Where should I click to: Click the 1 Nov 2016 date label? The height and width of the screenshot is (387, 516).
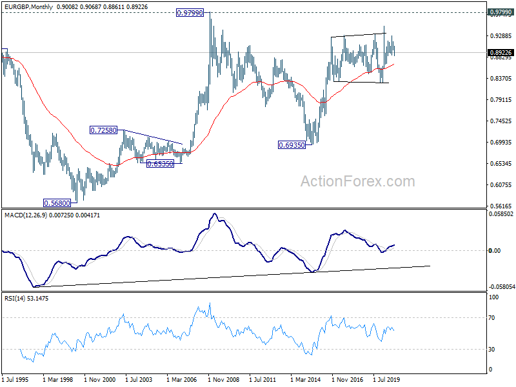pos(347,379)
